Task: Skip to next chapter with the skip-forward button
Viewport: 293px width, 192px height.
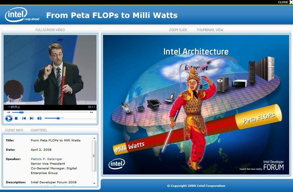Action: pos(31,118)
